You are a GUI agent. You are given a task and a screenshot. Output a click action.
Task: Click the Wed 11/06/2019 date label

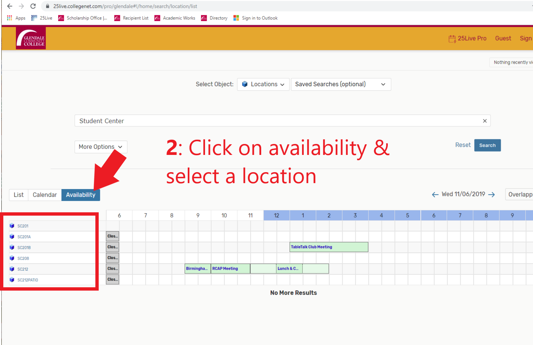[463, 194]
